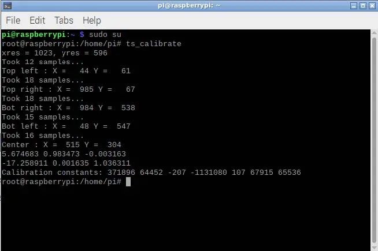The image size is (378, 251).
Task: Click the Top left coordinates line
Action: (x=66, y=71)
